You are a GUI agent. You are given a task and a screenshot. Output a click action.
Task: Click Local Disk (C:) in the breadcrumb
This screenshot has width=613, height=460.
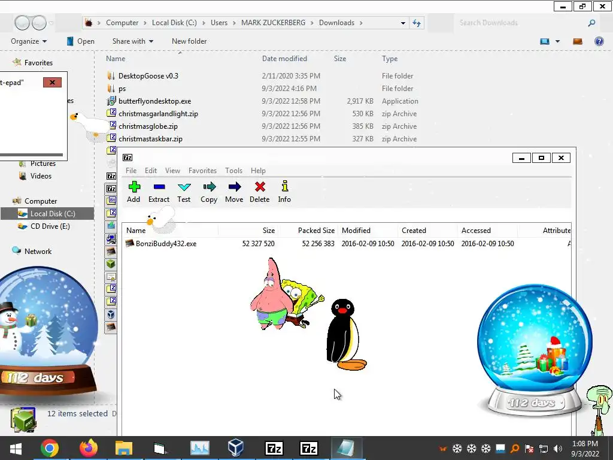174,23
